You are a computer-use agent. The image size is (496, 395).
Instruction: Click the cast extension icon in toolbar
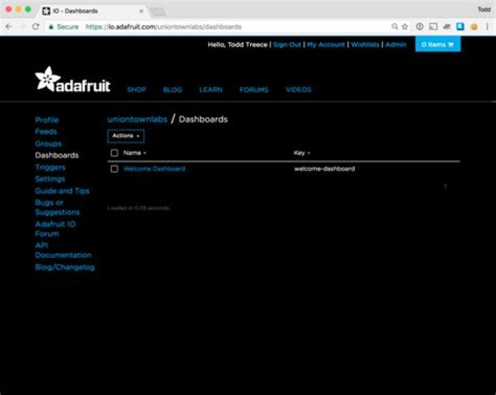click(x=433, y=26)
